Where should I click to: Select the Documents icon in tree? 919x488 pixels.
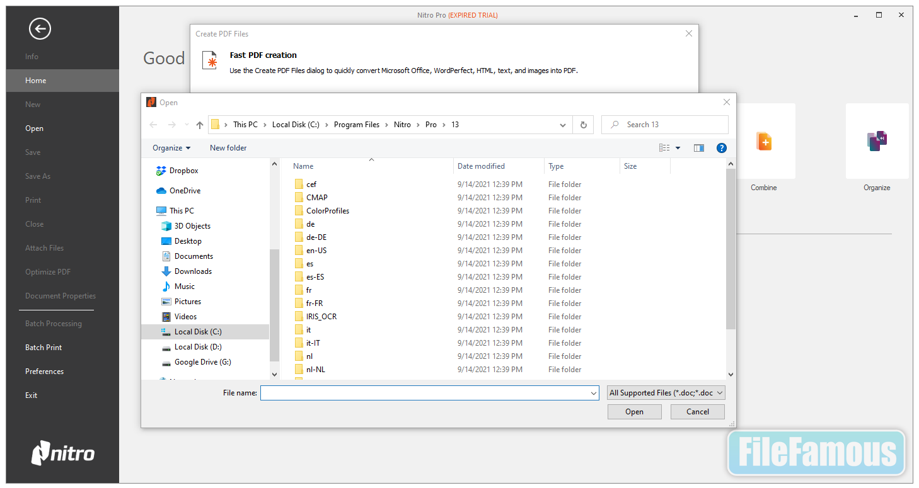(166, 256)
